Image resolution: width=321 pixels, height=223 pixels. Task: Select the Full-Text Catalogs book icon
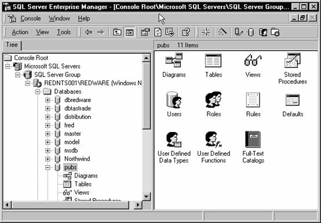pos(253,140)
